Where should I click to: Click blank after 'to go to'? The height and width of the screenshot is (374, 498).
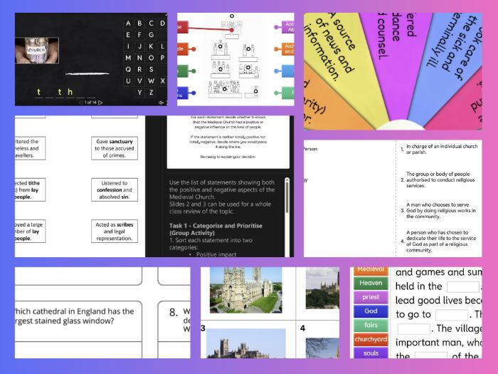(452, 315)
